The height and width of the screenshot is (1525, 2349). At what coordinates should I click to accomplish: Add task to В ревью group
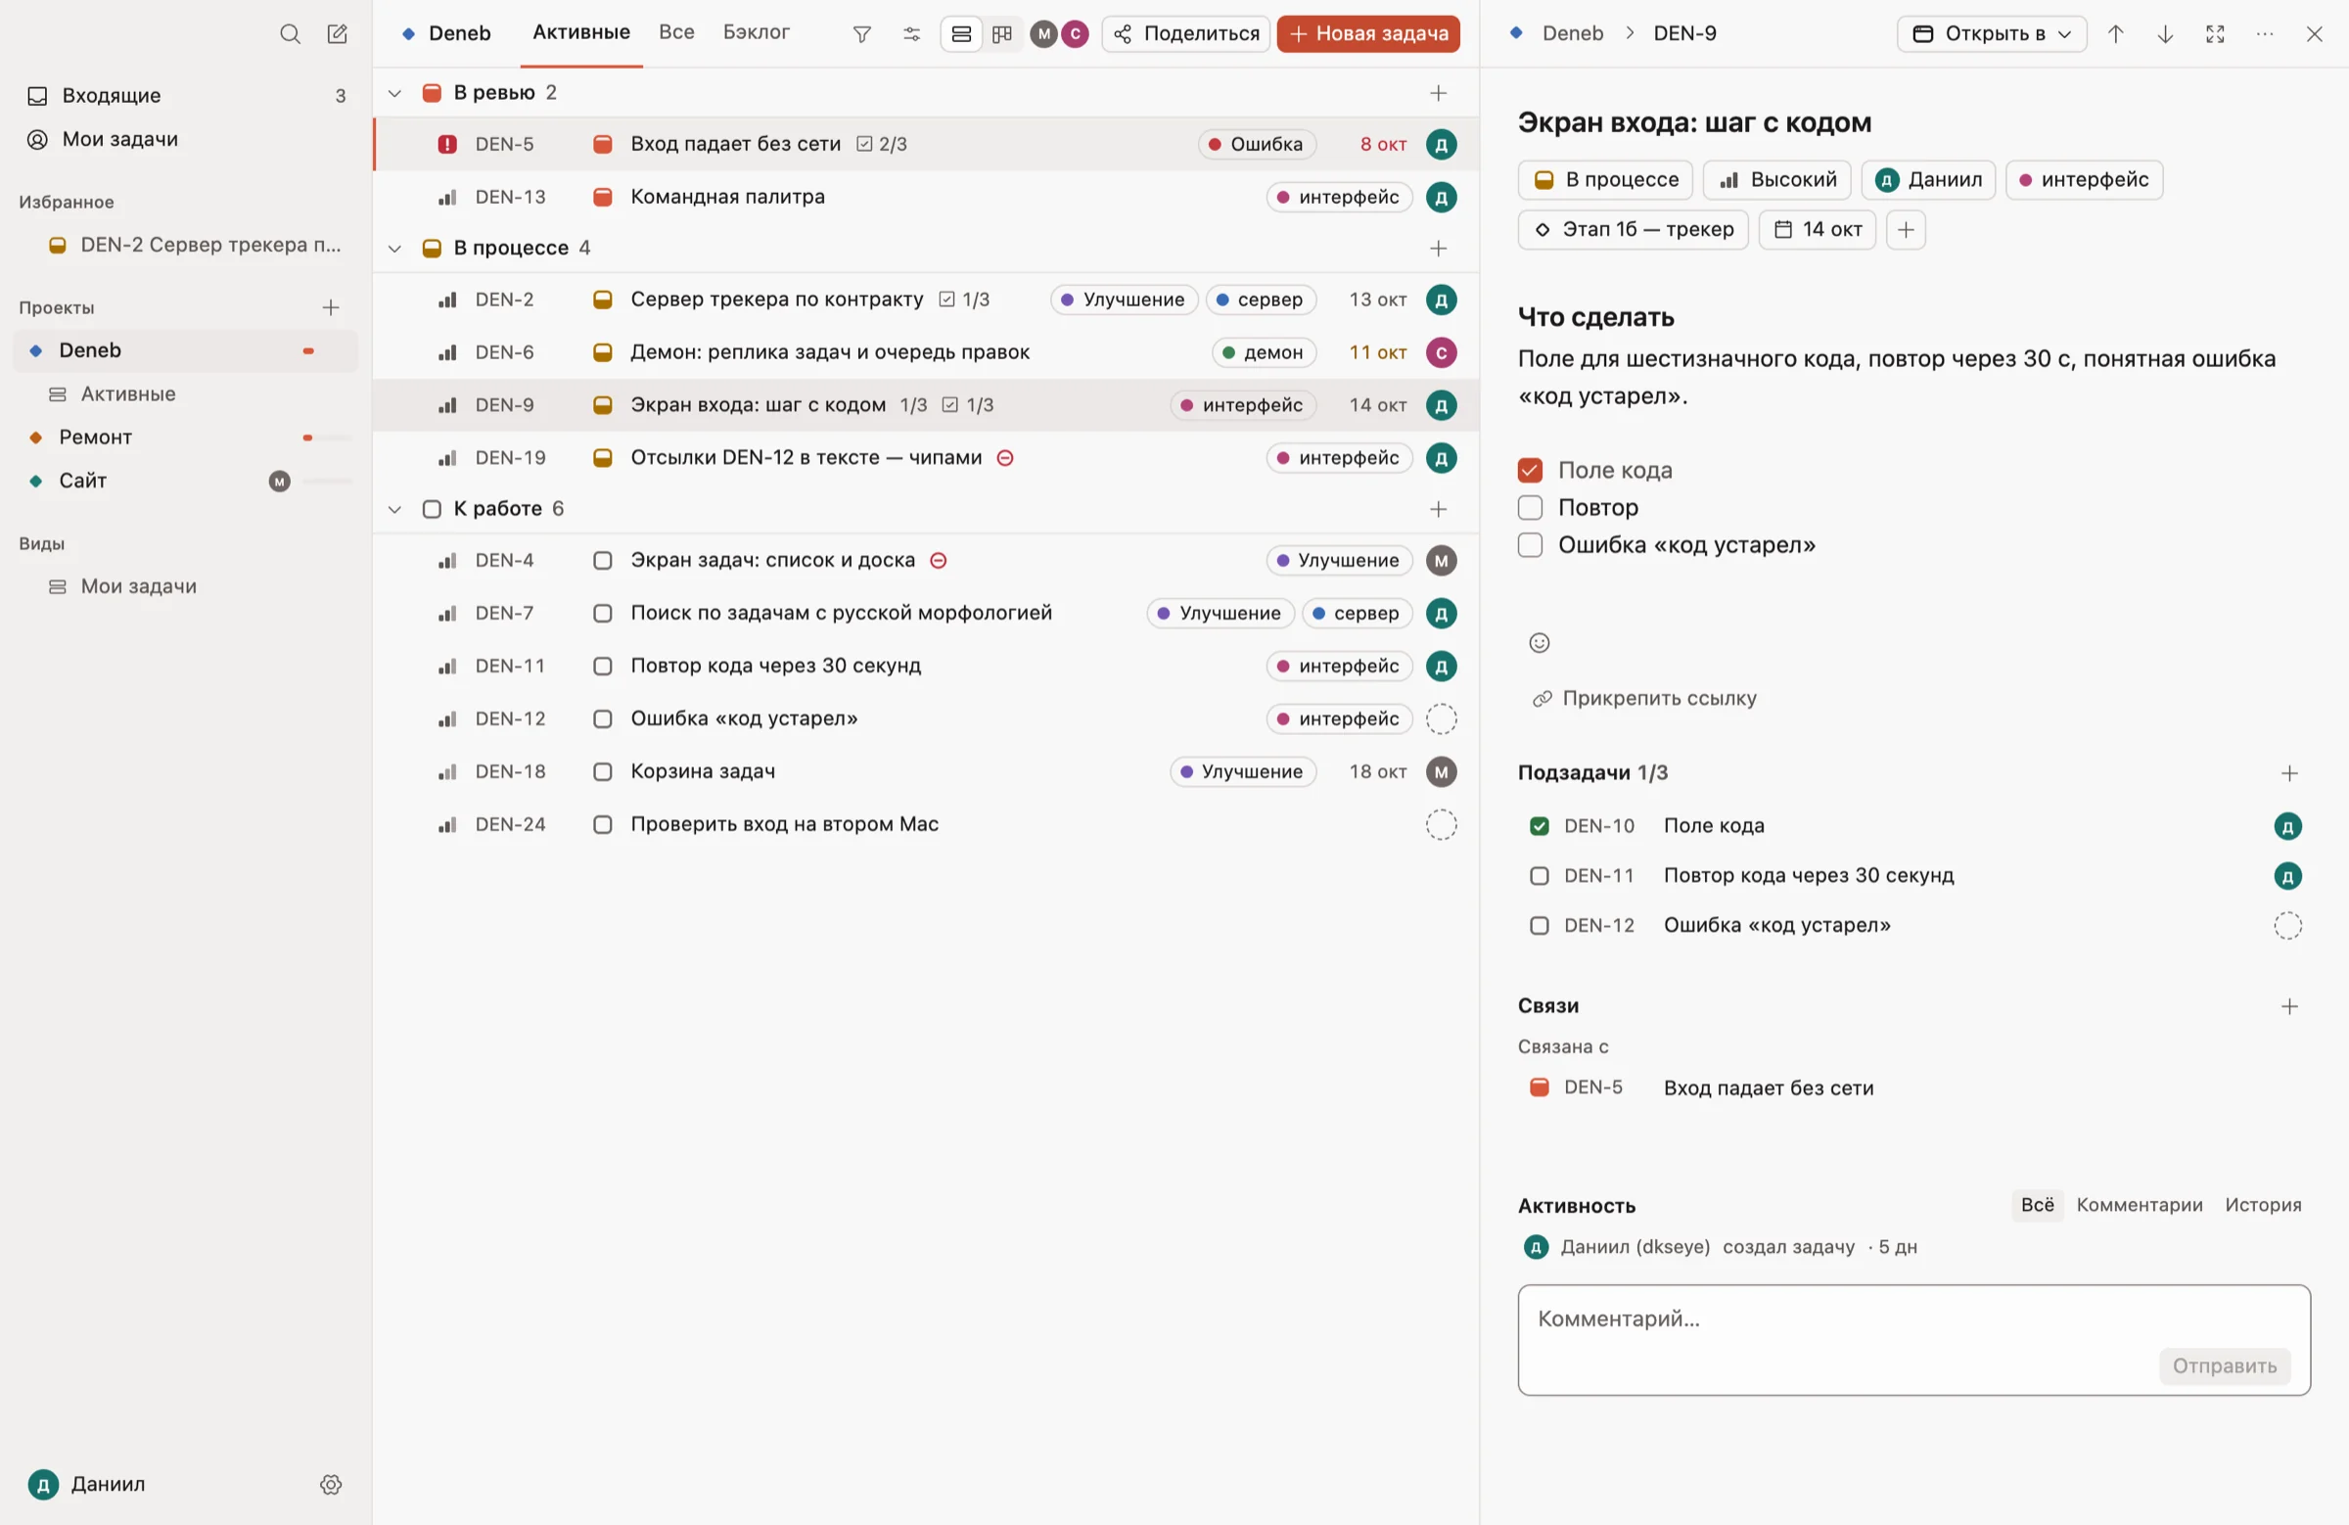(1438, 93)
